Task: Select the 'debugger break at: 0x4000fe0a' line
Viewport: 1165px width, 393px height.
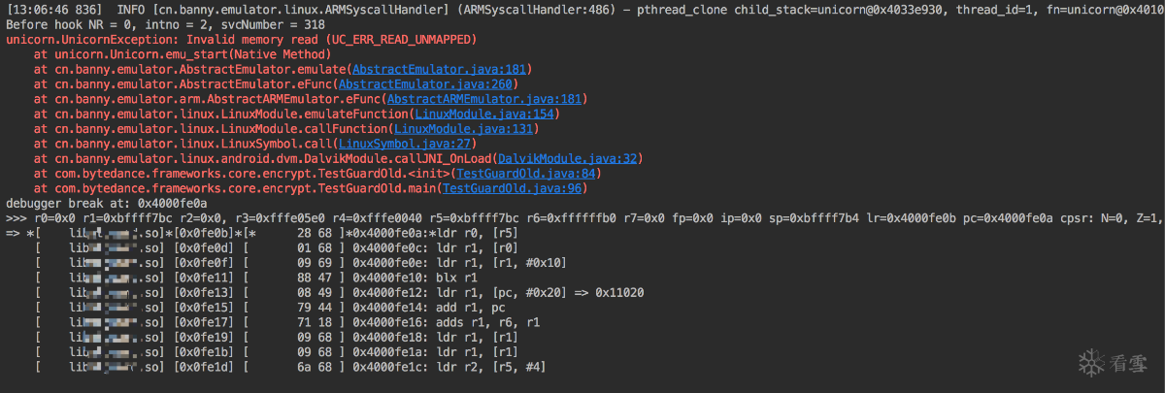Action: click(x=107, y=204)
